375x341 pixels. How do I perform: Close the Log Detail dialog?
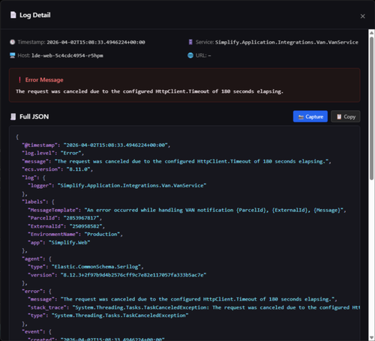coord(362,16)
